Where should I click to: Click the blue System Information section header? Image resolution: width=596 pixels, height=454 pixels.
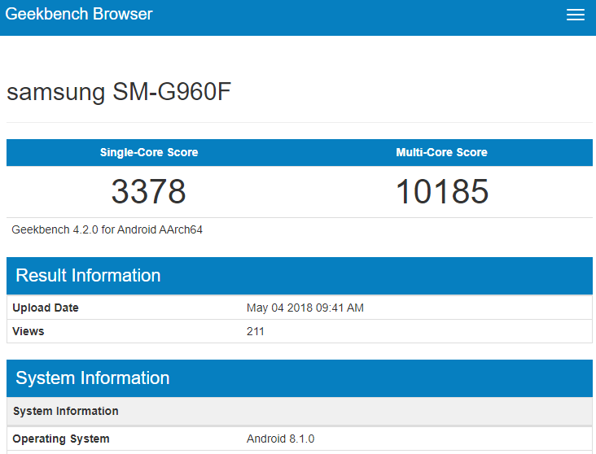point(300,378)
